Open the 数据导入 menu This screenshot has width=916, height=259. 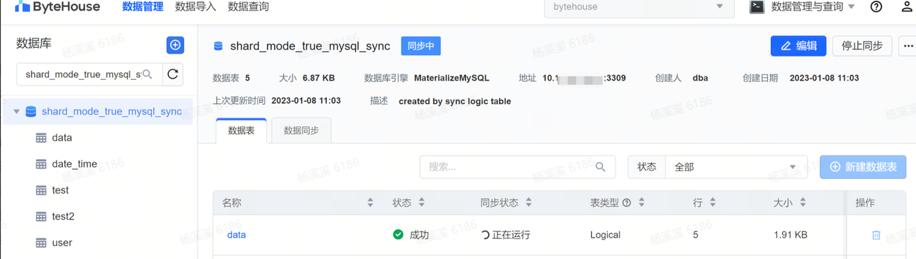pyautogui.click(x=195, y=7)
